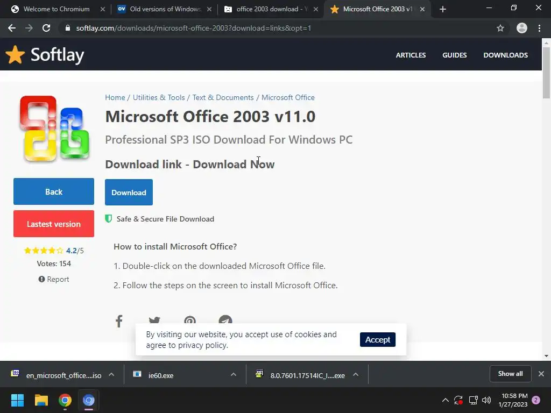This screenshot has width=551, height=413.
Task: Open the Utilities & Tools breadcrumb
Action: 159,98
